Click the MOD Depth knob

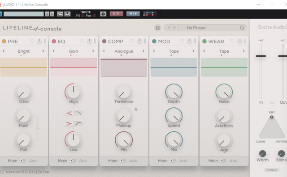pyautogui.click(x=174, y=93)
